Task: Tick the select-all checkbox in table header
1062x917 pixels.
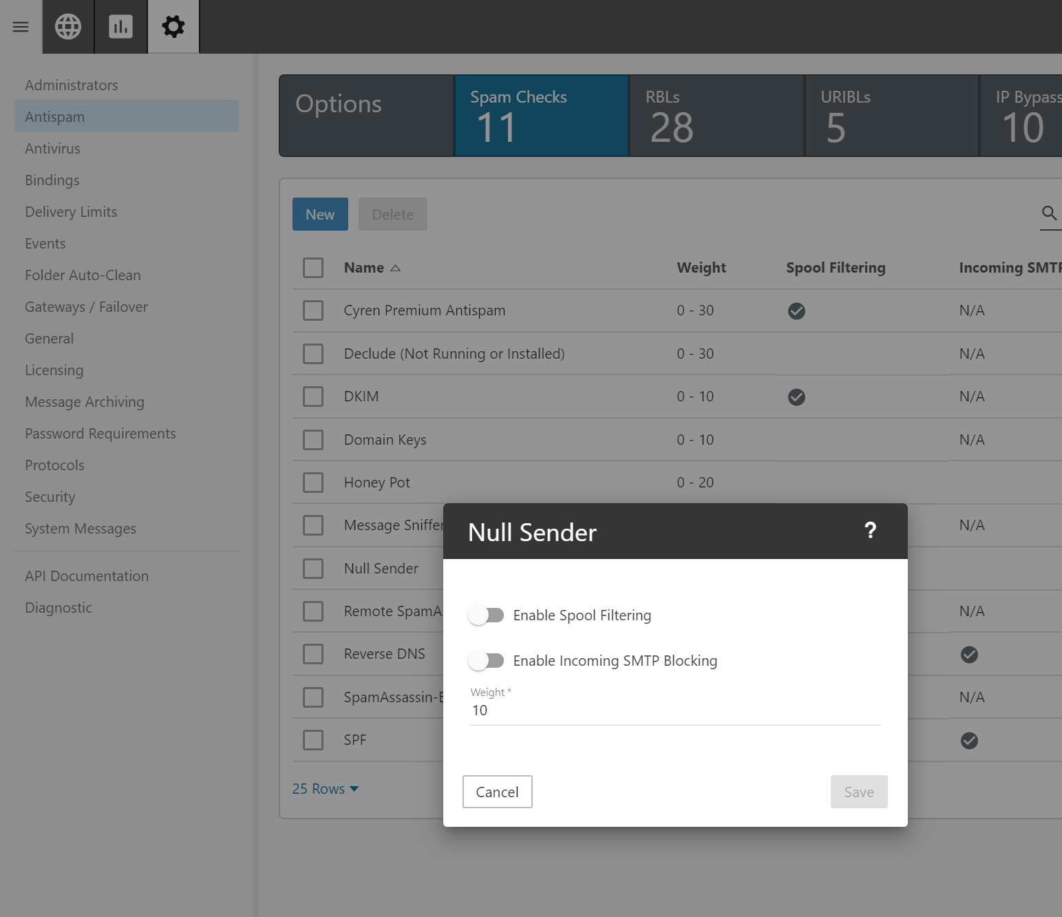Action: 313,268
